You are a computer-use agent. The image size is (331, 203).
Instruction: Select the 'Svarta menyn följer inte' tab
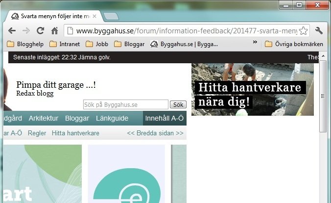click(x=54, y=16)
